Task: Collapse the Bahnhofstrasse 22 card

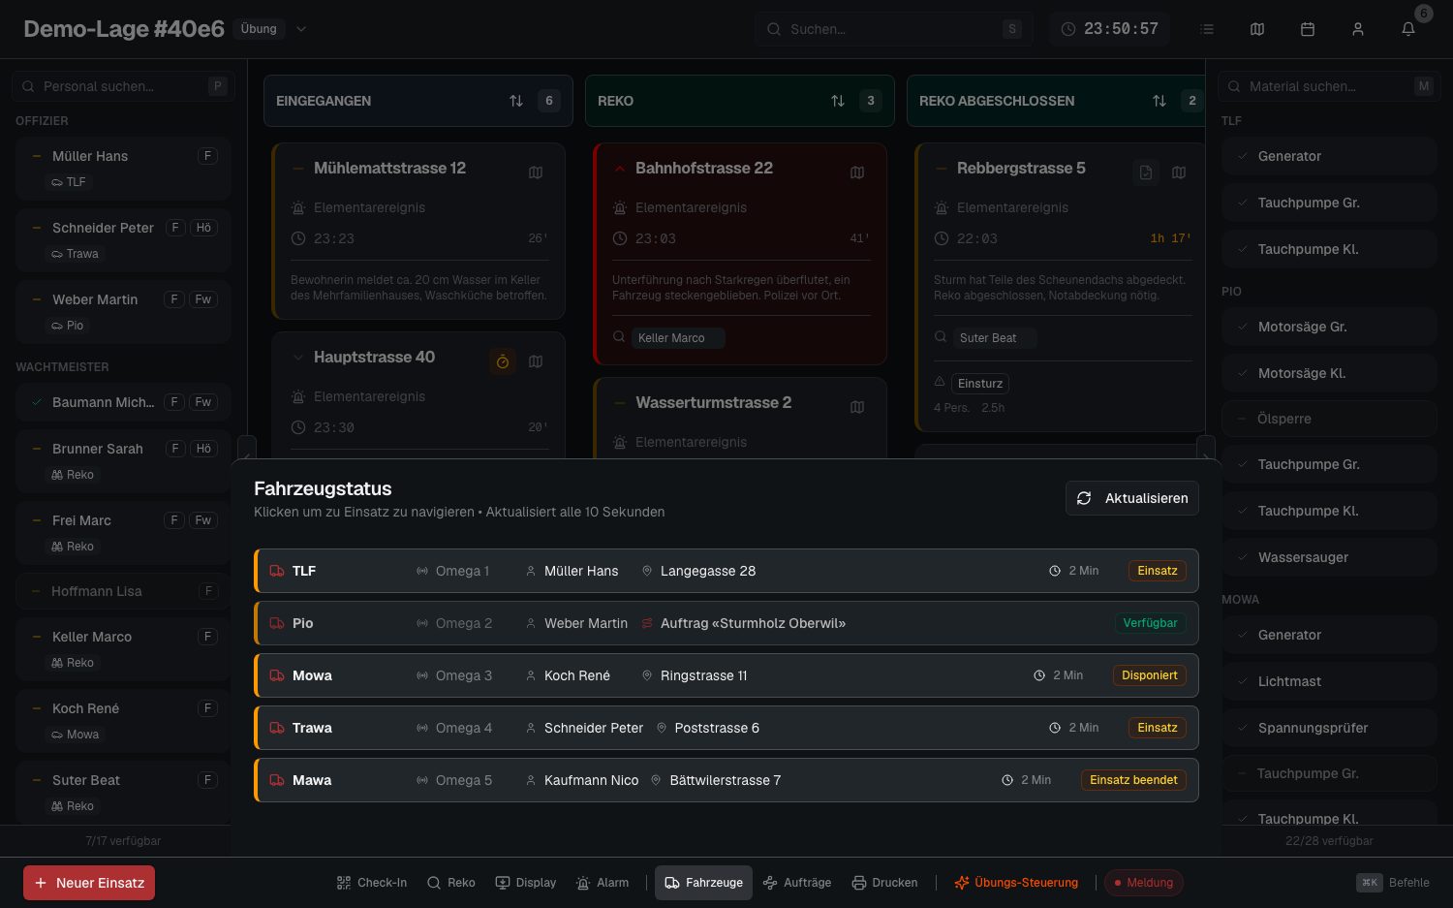Action: 620,168
